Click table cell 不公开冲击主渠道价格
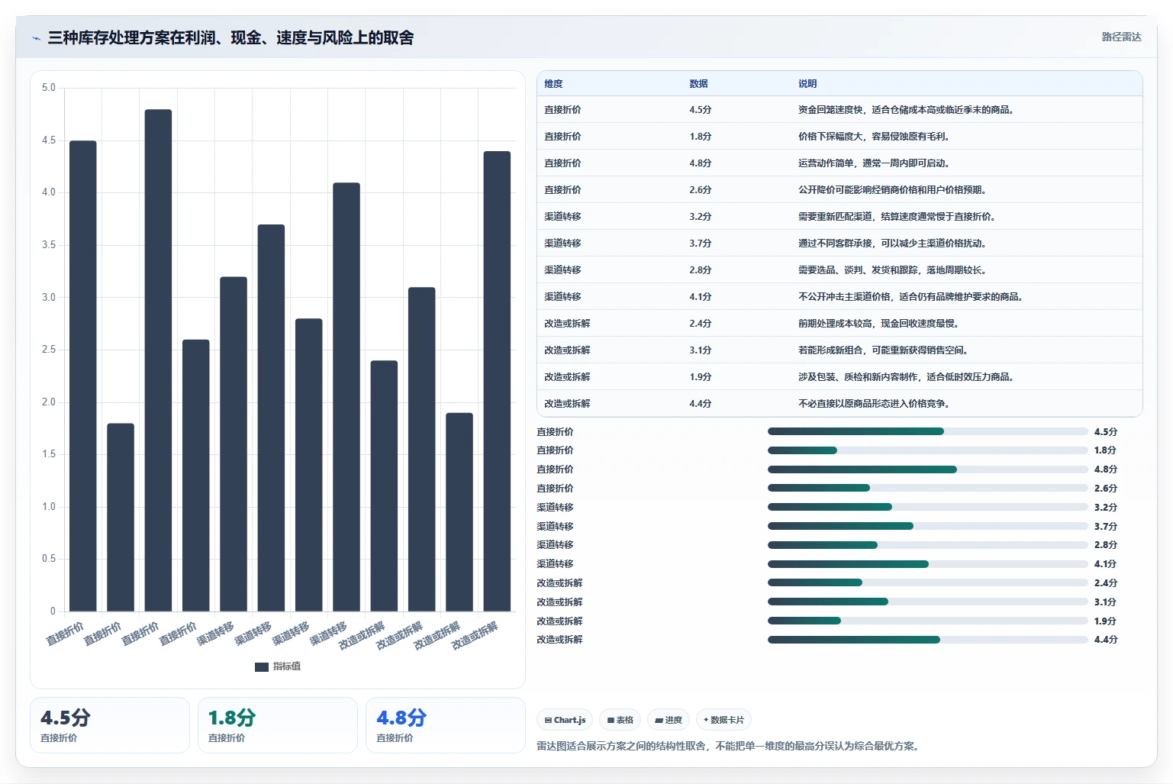Viewport: 1173px width, 784px height. coord(911,297)
